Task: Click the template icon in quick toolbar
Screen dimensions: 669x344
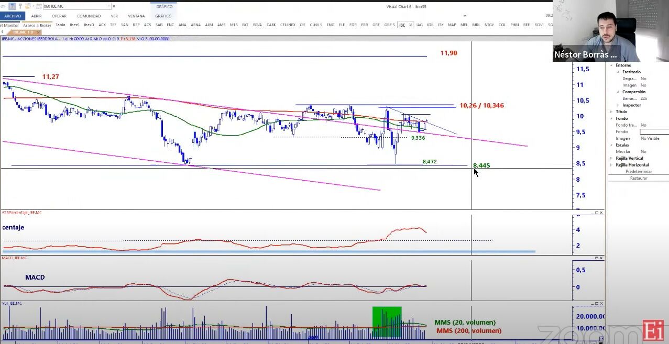Action: pos(28,6)
